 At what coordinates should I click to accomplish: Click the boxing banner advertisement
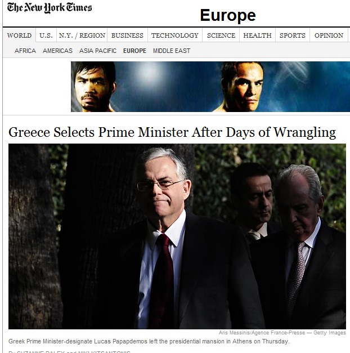(210, 87)
